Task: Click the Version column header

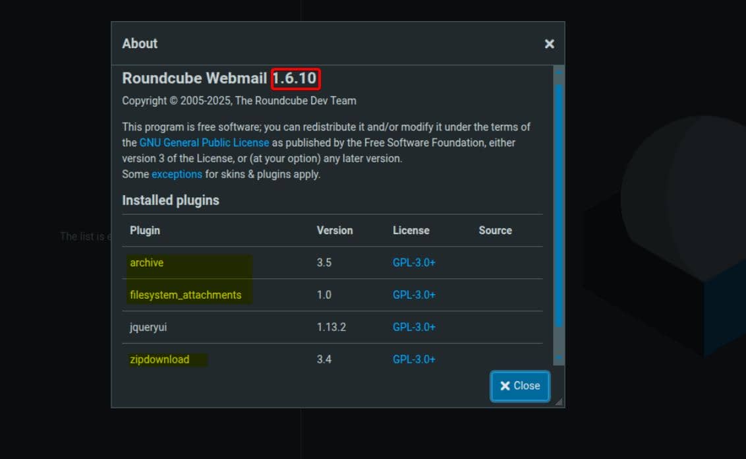Action: (335, 230)
